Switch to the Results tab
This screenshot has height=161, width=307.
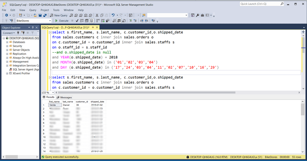(49, 97)
